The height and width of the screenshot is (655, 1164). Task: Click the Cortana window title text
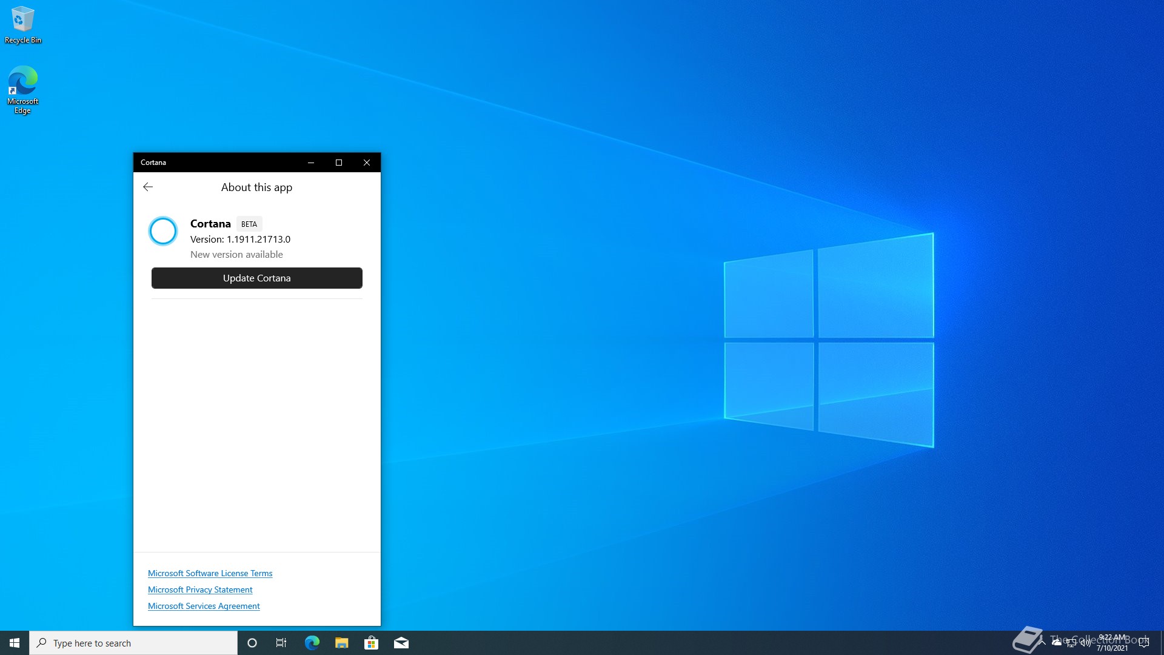tap(153, 163)
